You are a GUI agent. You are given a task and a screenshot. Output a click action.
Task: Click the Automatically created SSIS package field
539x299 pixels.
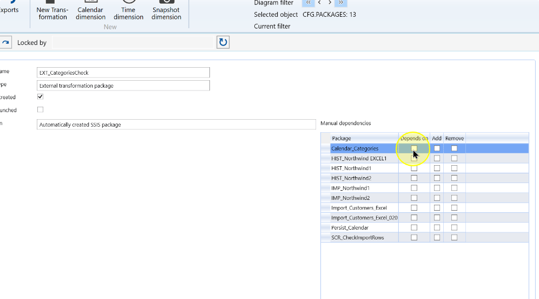176,125
